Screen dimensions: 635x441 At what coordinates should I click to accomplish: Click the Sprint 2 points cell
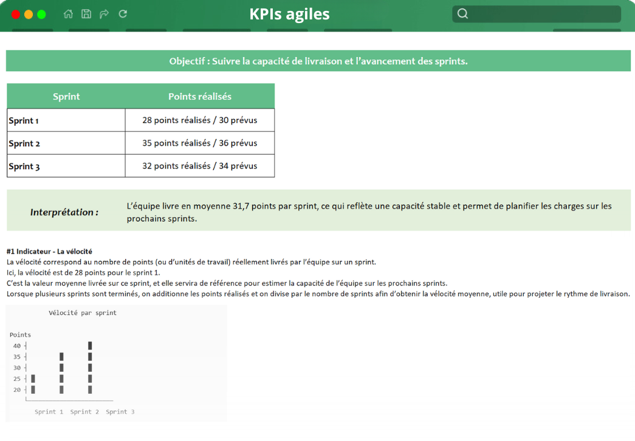pyautogui.click(x=199, y=143)
